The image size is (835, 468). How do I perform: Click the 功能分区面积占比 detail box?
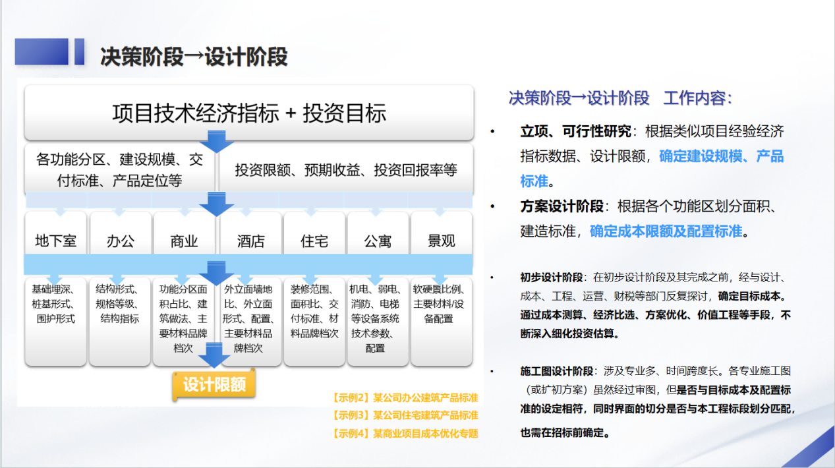184,321
